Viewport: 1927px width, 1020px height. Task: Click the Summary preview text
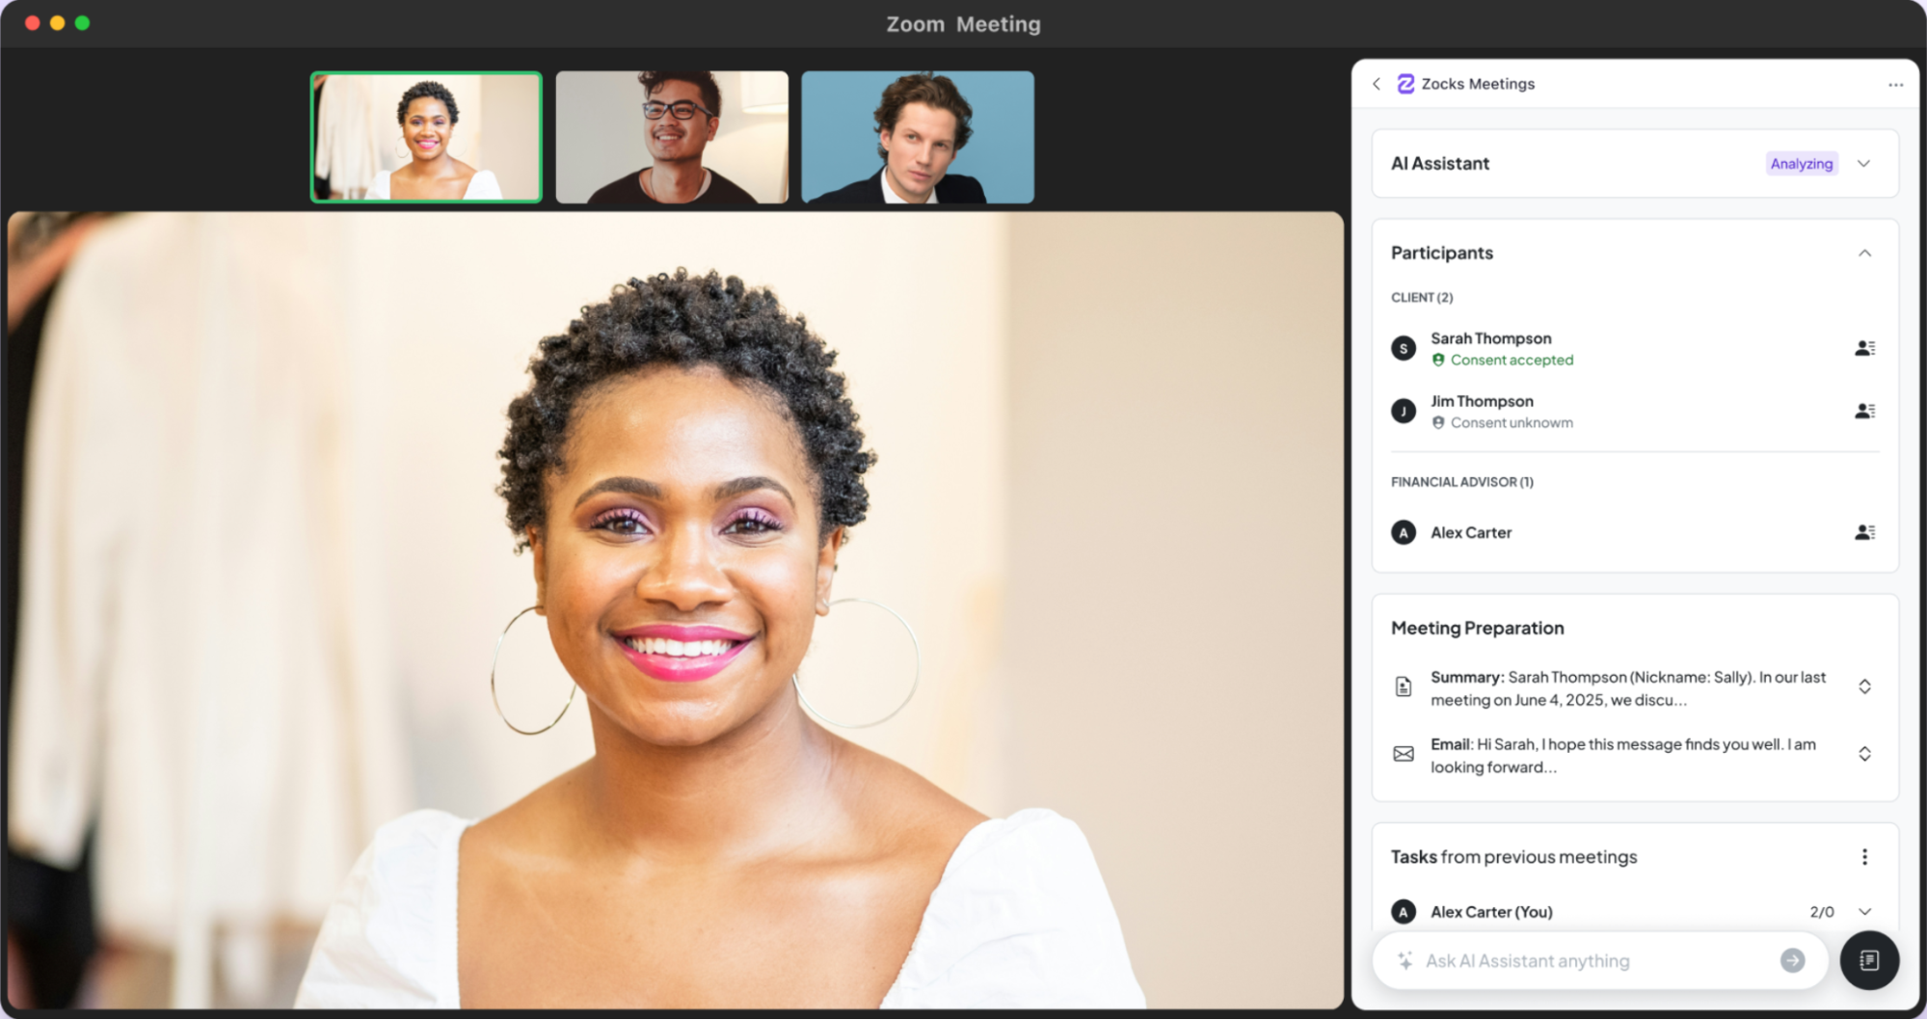pyautogui.click(x=1628, y=688)
